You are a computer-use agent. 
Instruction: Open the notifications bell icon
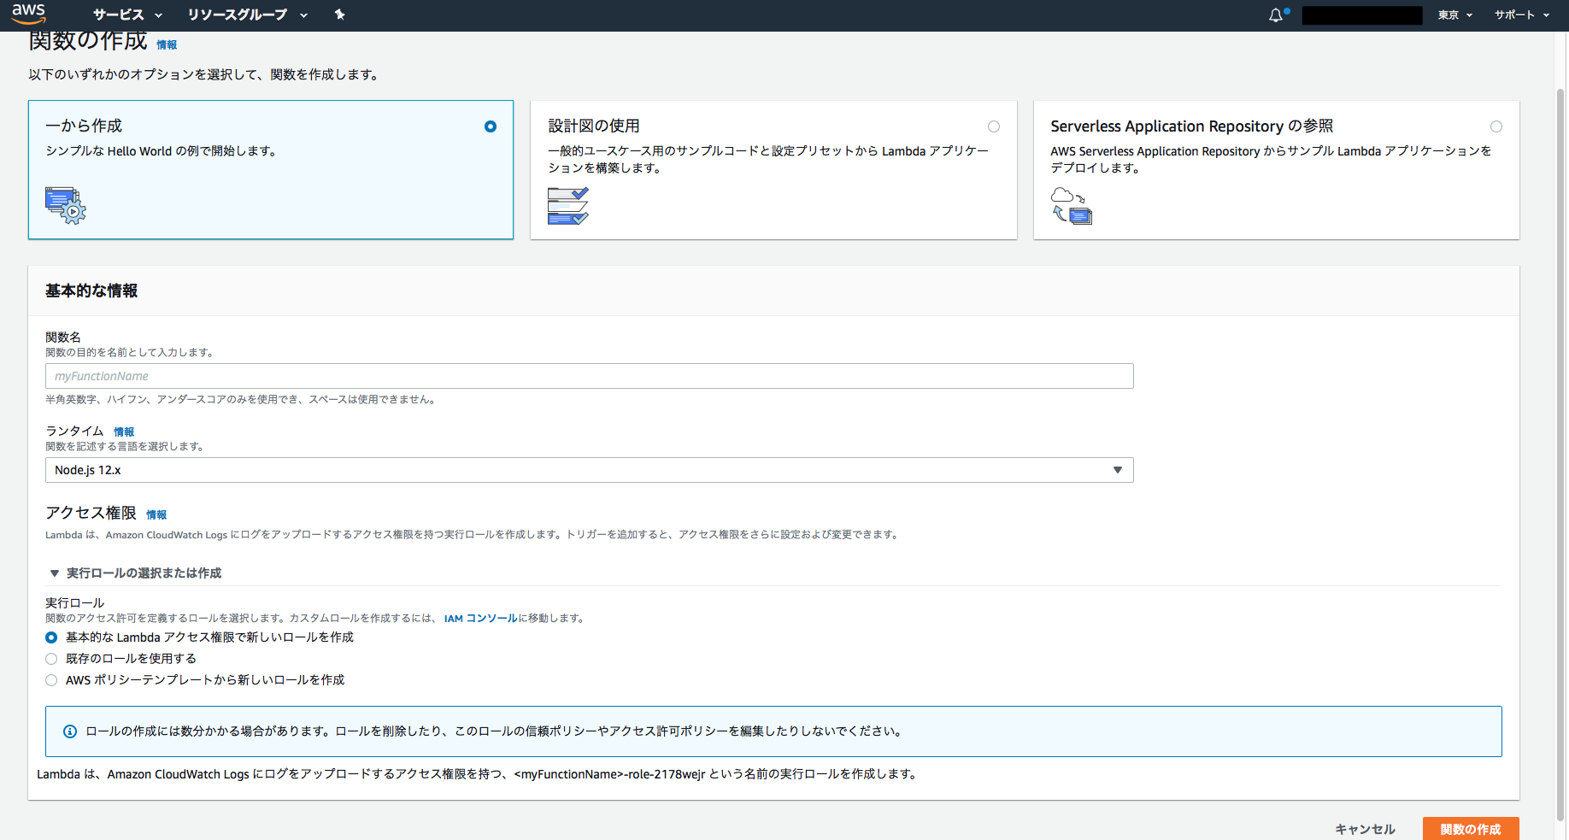(x=1276, y=15)
